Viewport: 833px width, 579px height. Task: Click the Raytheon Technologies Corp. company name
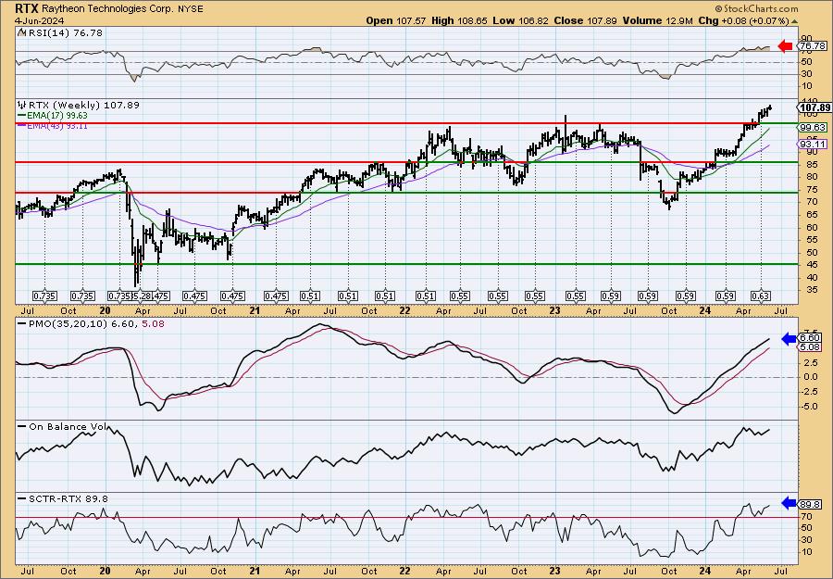pyautogui.click(x=108, y=9)
